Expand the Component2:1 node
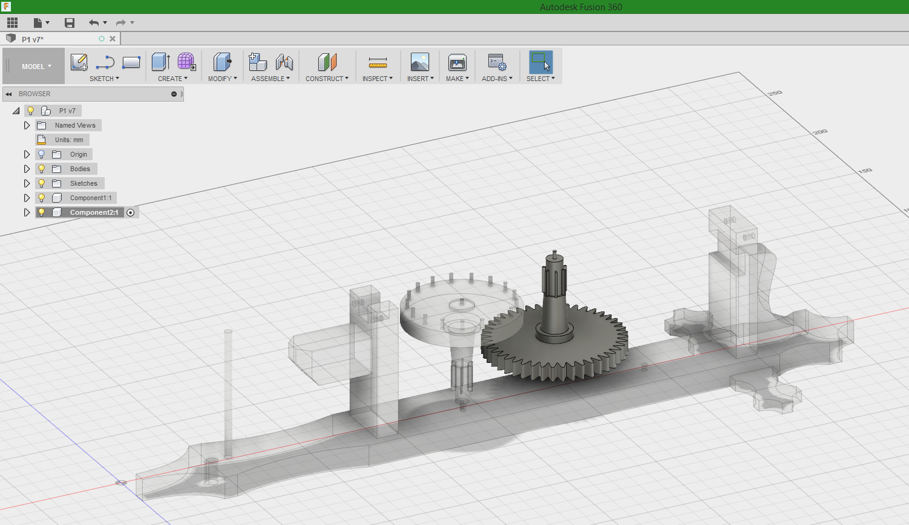This screenshot has width=909, height=525. (x=27, y=212)
